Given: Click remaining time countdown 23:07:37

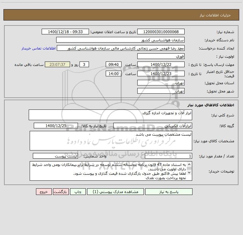Looking at the screenshot, I should point(57,64).
